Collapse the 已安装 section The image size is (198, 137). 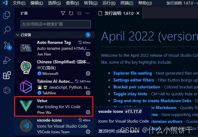click(18, 35)
